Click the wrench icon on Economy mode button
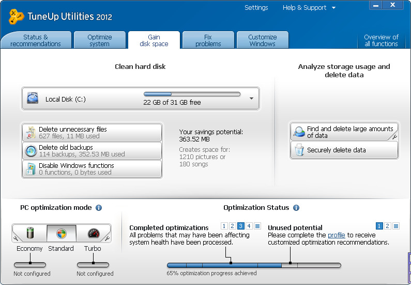The image size is (411, 285). point(16,238)
